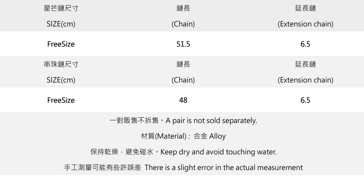The width and height of the screenshot is (364, 191).
Task: Select the 延長鏈 header in the 星芒鏈 table
Action: point(305,9)
